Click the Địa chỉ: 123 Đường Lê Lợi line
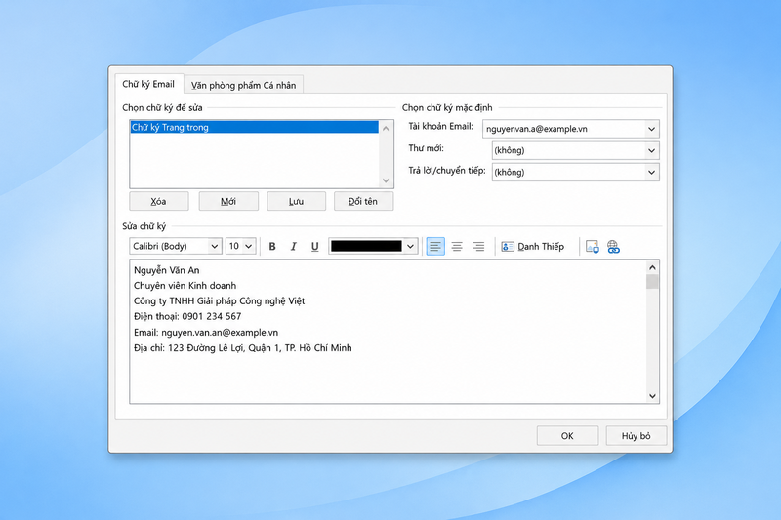This screenshot has width=781, height=520. point(242,348)
